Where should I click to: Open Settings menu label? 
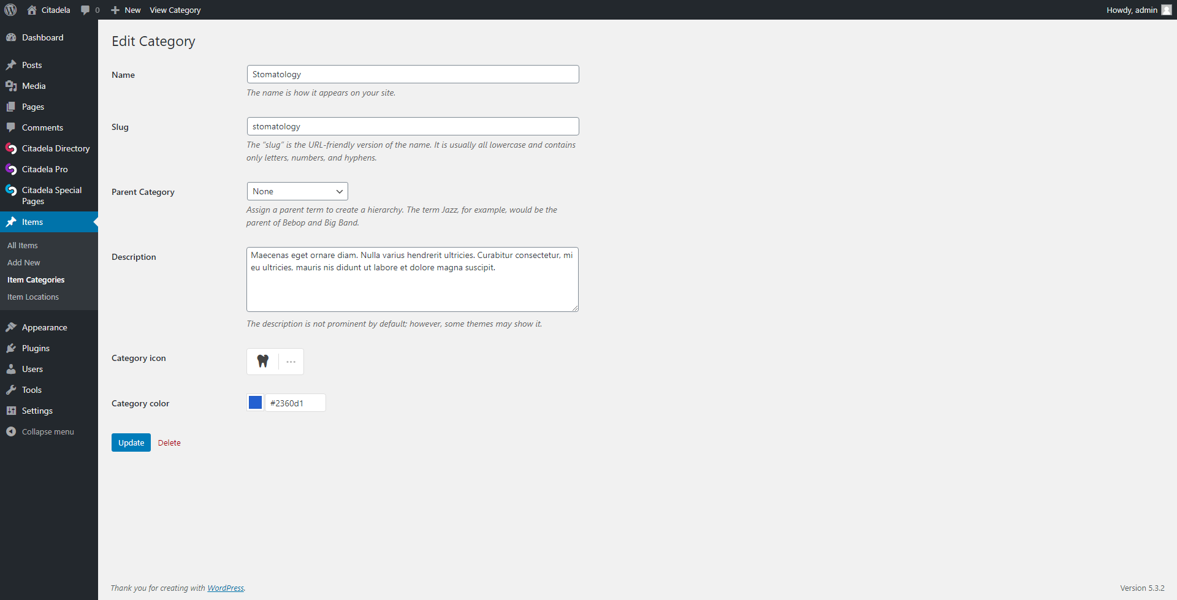click(37, 411)
